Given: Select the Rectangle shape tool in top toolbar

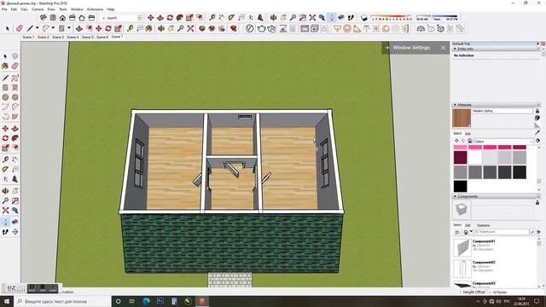Looking at the screenshot, I should coord(61,28).
